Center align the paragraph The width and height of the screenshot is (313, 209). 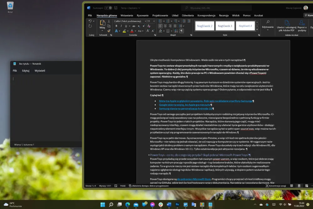pyautogui.click(x=165, y=26)
